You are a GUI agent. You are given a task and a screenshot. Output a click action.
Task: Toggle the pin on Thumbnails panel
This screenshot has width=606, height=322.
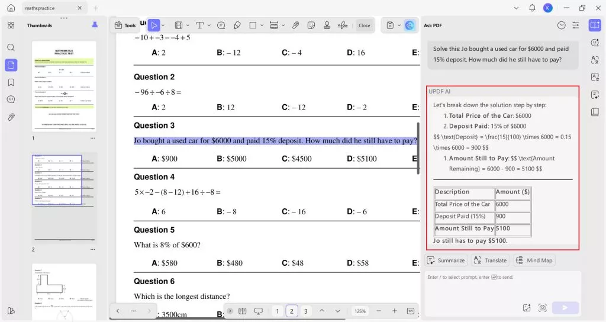tap(95, 25)
